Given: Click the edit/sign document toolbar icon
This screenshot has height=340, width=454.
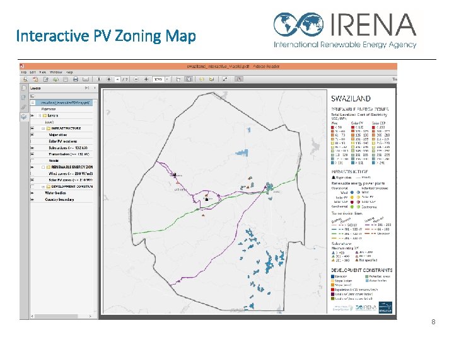Looking at the screenshot, I should pyautogui.click(x=46, y=79).
